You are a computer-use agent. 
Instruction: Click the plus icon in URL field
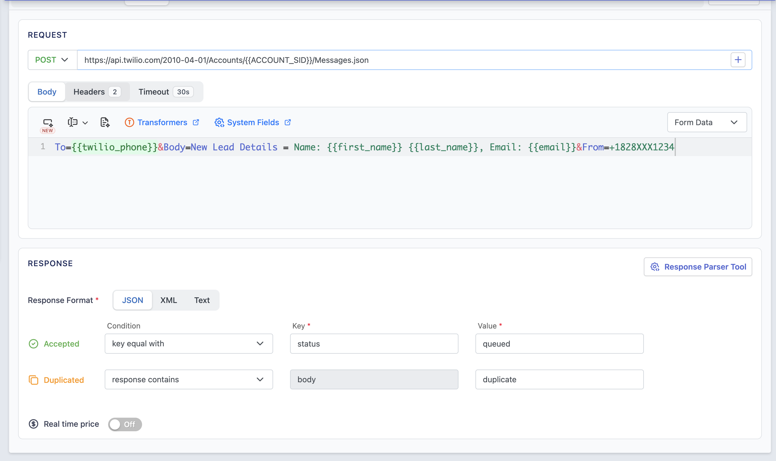click(738, 60)
